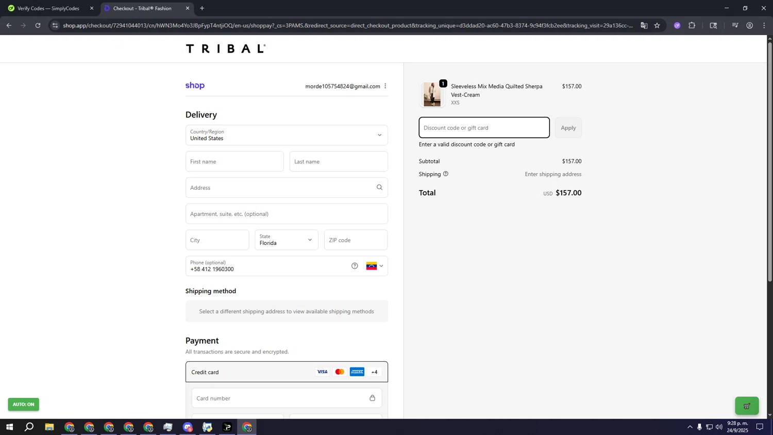Screen dimensions: 773x435
Task: Click the American Express logo
Action: tap(357, 372)
